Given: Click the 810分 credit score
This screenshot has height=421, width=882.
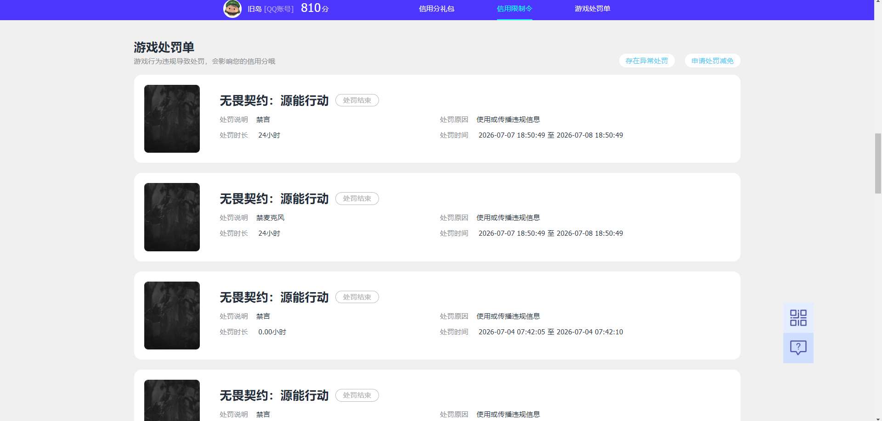Looking at the screenshot, I should (x=315, y=8).
